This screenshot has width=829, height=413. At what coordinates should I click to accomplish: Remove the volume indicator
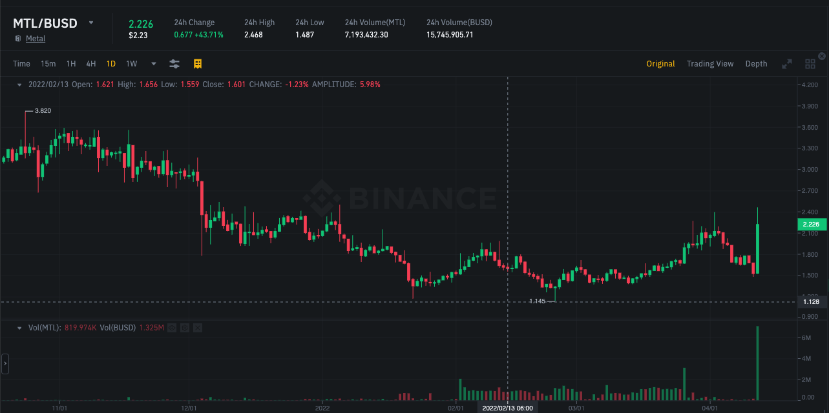pos(198,328)
